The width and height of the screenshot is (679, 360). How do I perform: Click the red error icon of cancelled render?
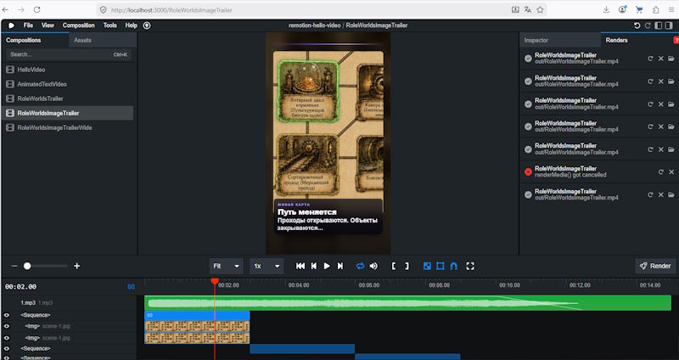click(528, 172)
